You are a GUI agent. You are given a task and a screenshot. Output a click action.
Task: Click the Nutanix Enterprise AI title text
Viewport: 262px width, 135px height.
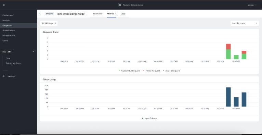pyautogui.click(x=133, y=5)
